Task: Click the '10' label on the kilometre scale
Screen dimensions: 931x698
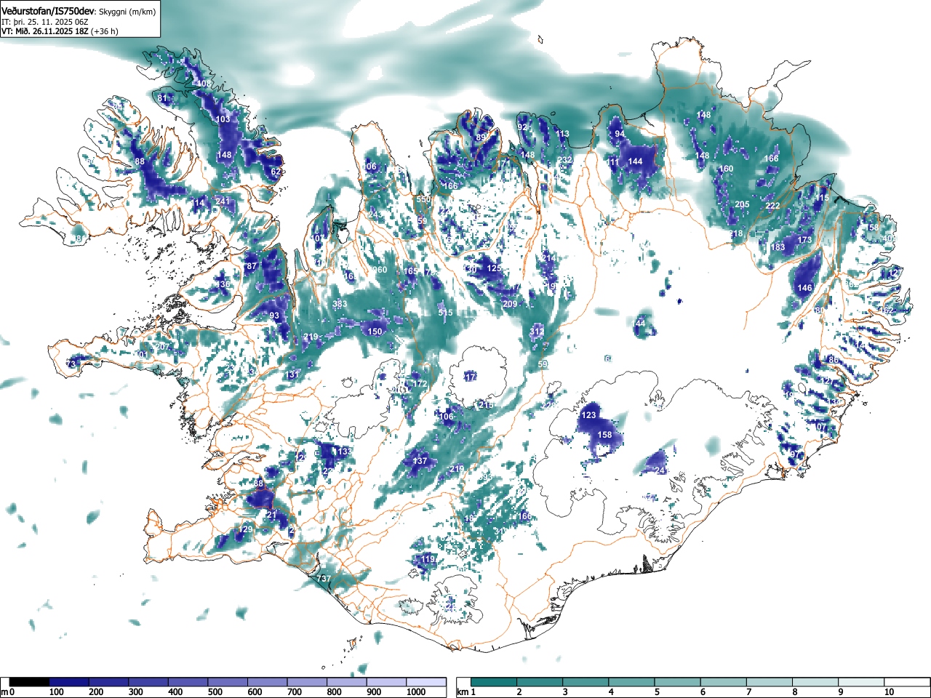Action: click(x=889, y=693)
